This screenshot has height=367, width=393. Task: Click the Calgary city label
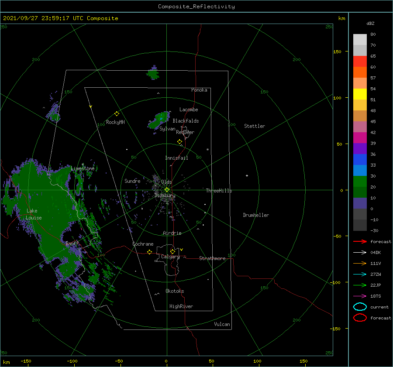[x=170, y=257]
